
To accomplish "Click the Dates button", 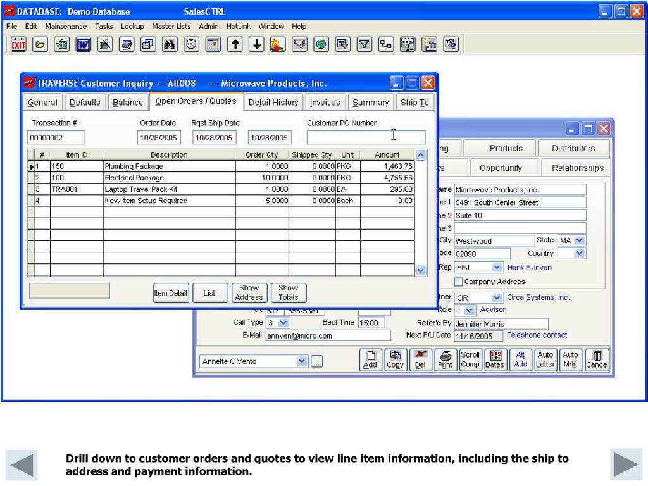I will coord(495,359).
